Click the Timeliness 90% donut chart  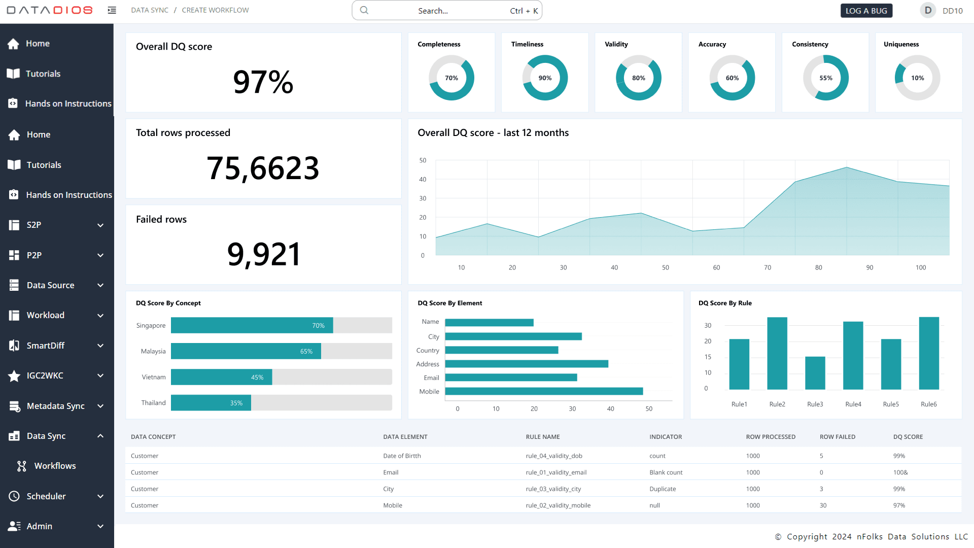pyautogui.click(x=544, y=78)
